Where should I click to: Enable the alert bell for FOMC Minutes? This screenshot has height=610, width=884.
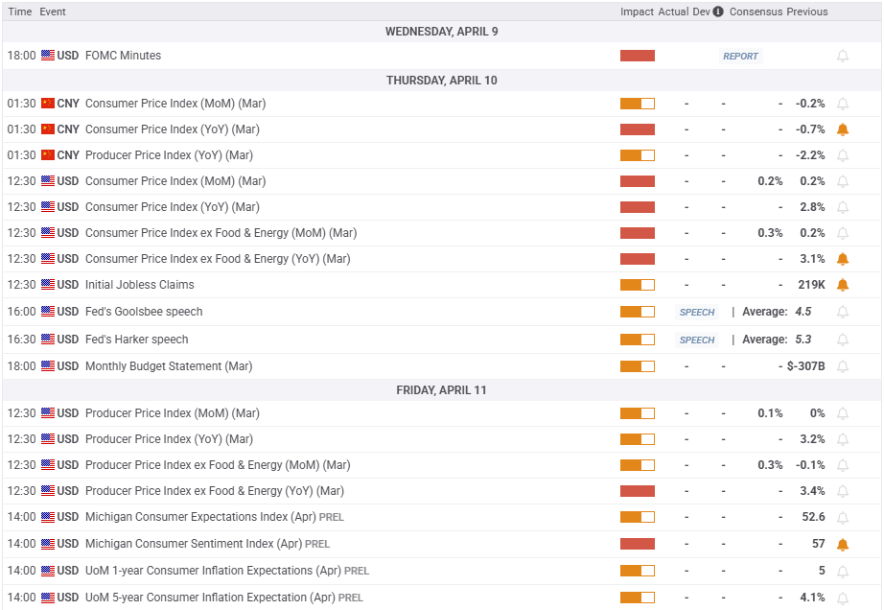point(843,56)
